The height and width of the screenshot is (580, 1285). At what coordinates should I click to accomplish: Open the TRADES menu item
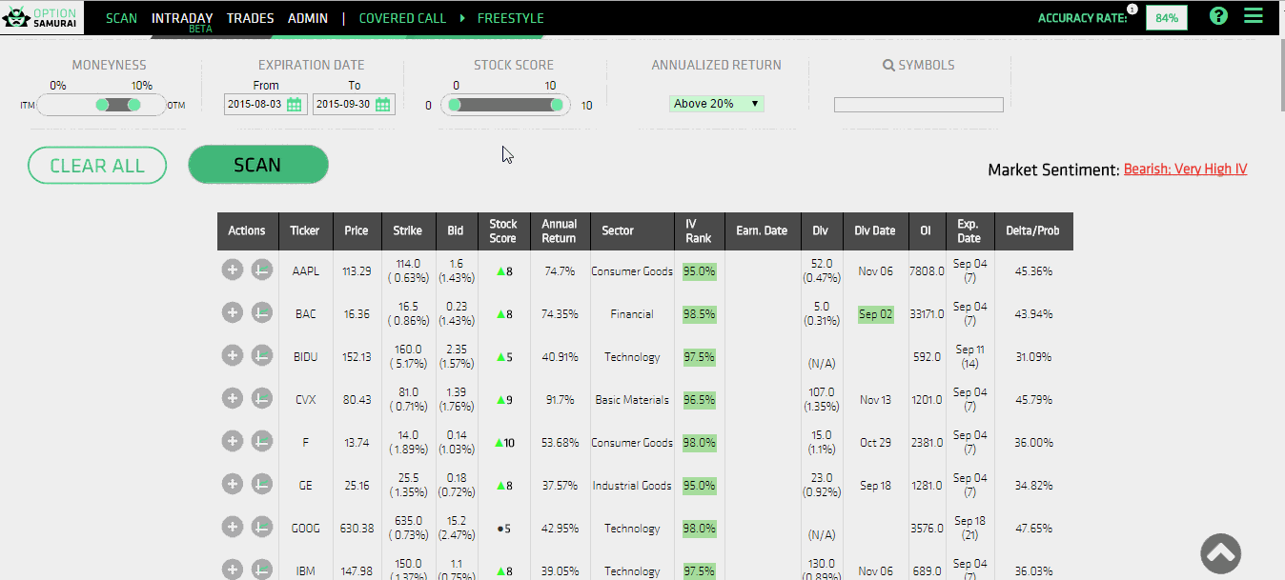point(251,18)
